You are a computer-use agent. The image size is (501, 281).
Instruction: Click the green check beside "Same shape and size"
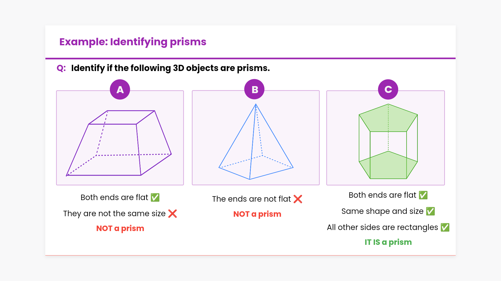click(x=430, y=211)
